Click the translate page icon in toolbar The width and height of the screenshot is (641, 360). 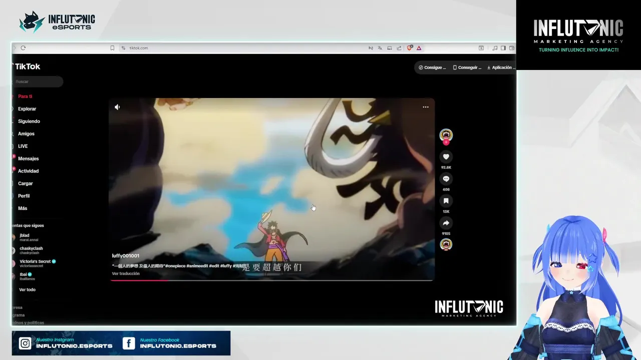coord(380,48)
